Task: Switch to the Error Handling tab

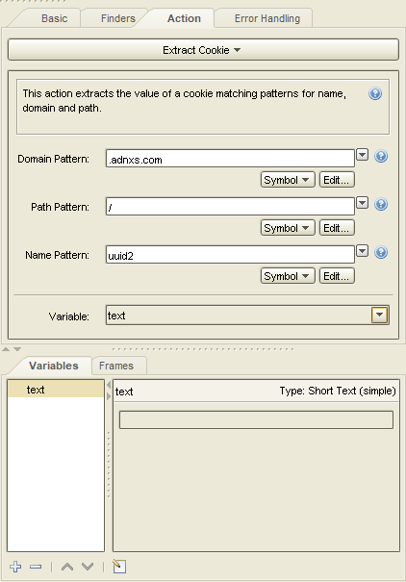Action: [266, 18]
